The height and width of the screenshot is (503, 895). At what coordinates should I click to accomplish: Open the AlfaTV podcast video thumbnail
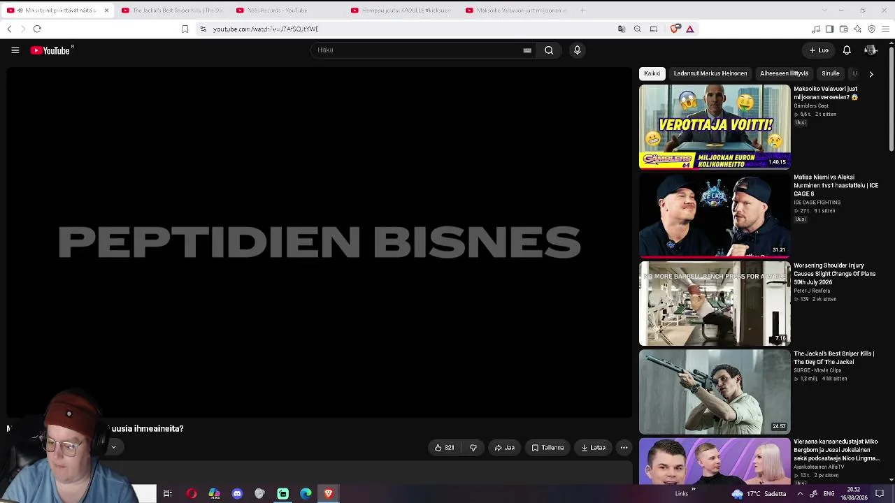pyautogui.click(x=715, y=461)
